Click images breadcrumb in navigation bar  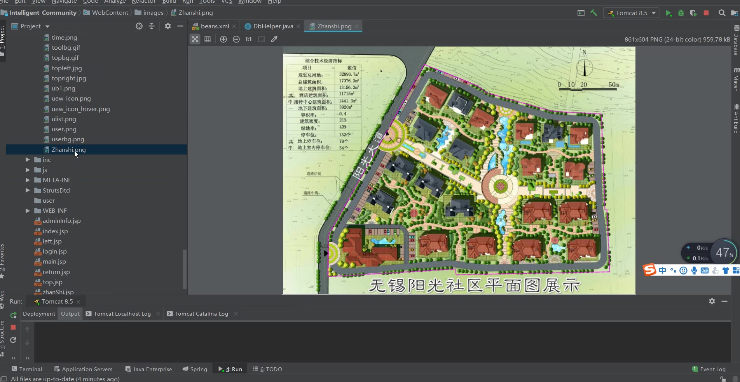click(149, 13)
